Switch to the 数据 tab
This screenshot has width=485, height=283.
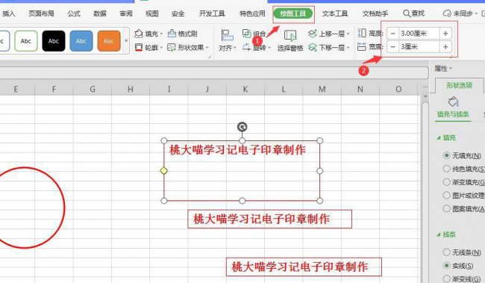(x=100, y=13)
